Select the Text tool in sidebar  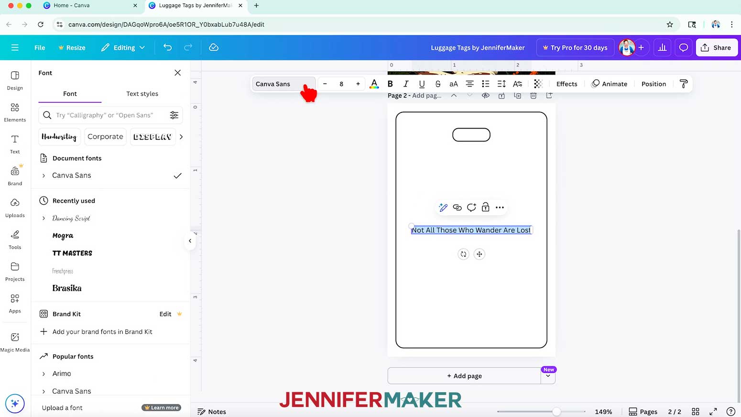tap(15, 144)
